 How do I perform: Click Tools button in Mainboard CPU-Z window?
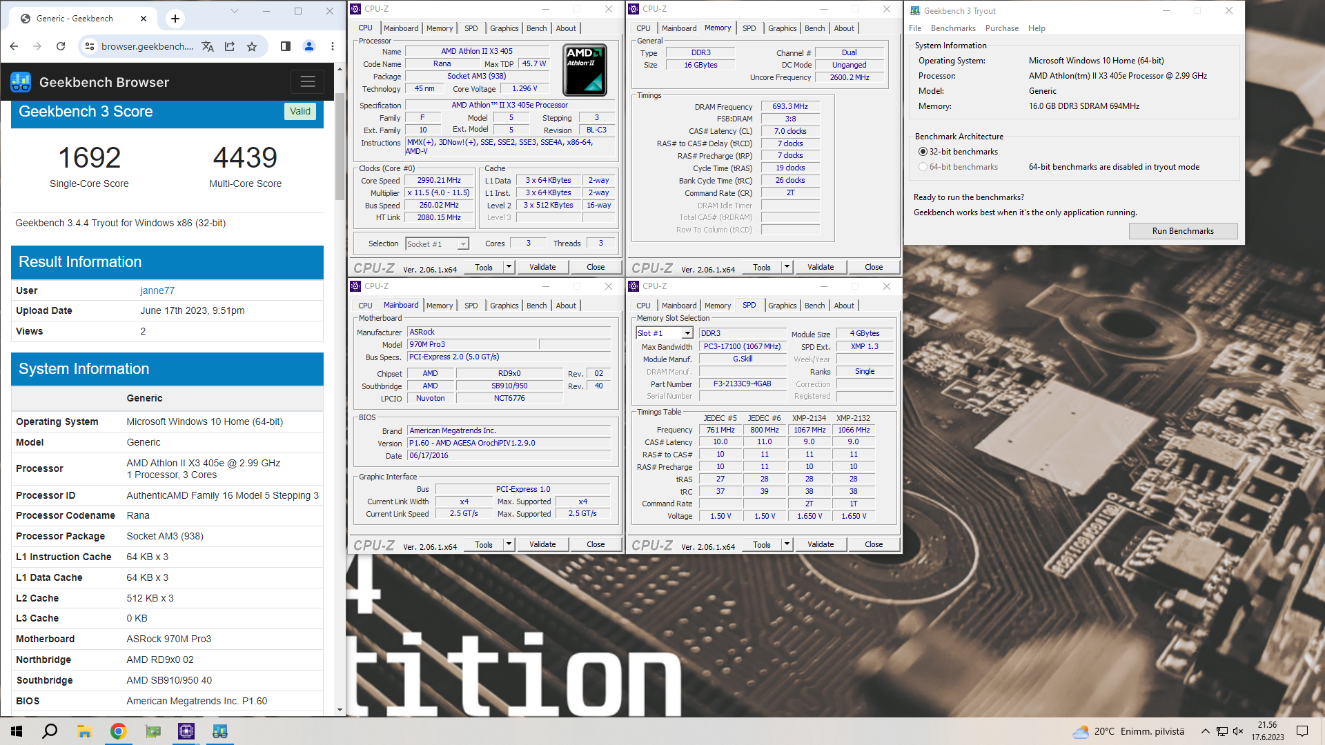tap(484, 544)
